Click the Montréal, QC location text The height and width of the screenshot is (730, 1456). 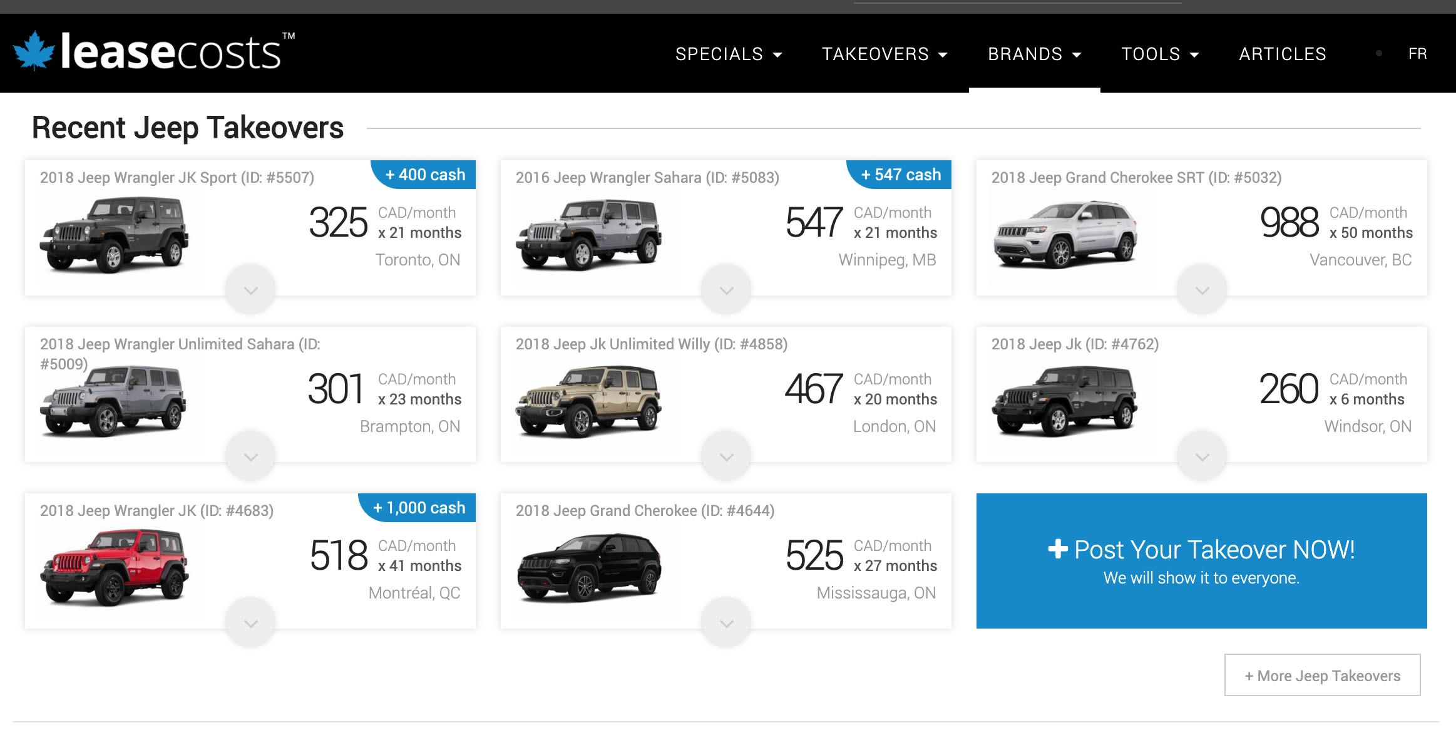tap(414, 593)
